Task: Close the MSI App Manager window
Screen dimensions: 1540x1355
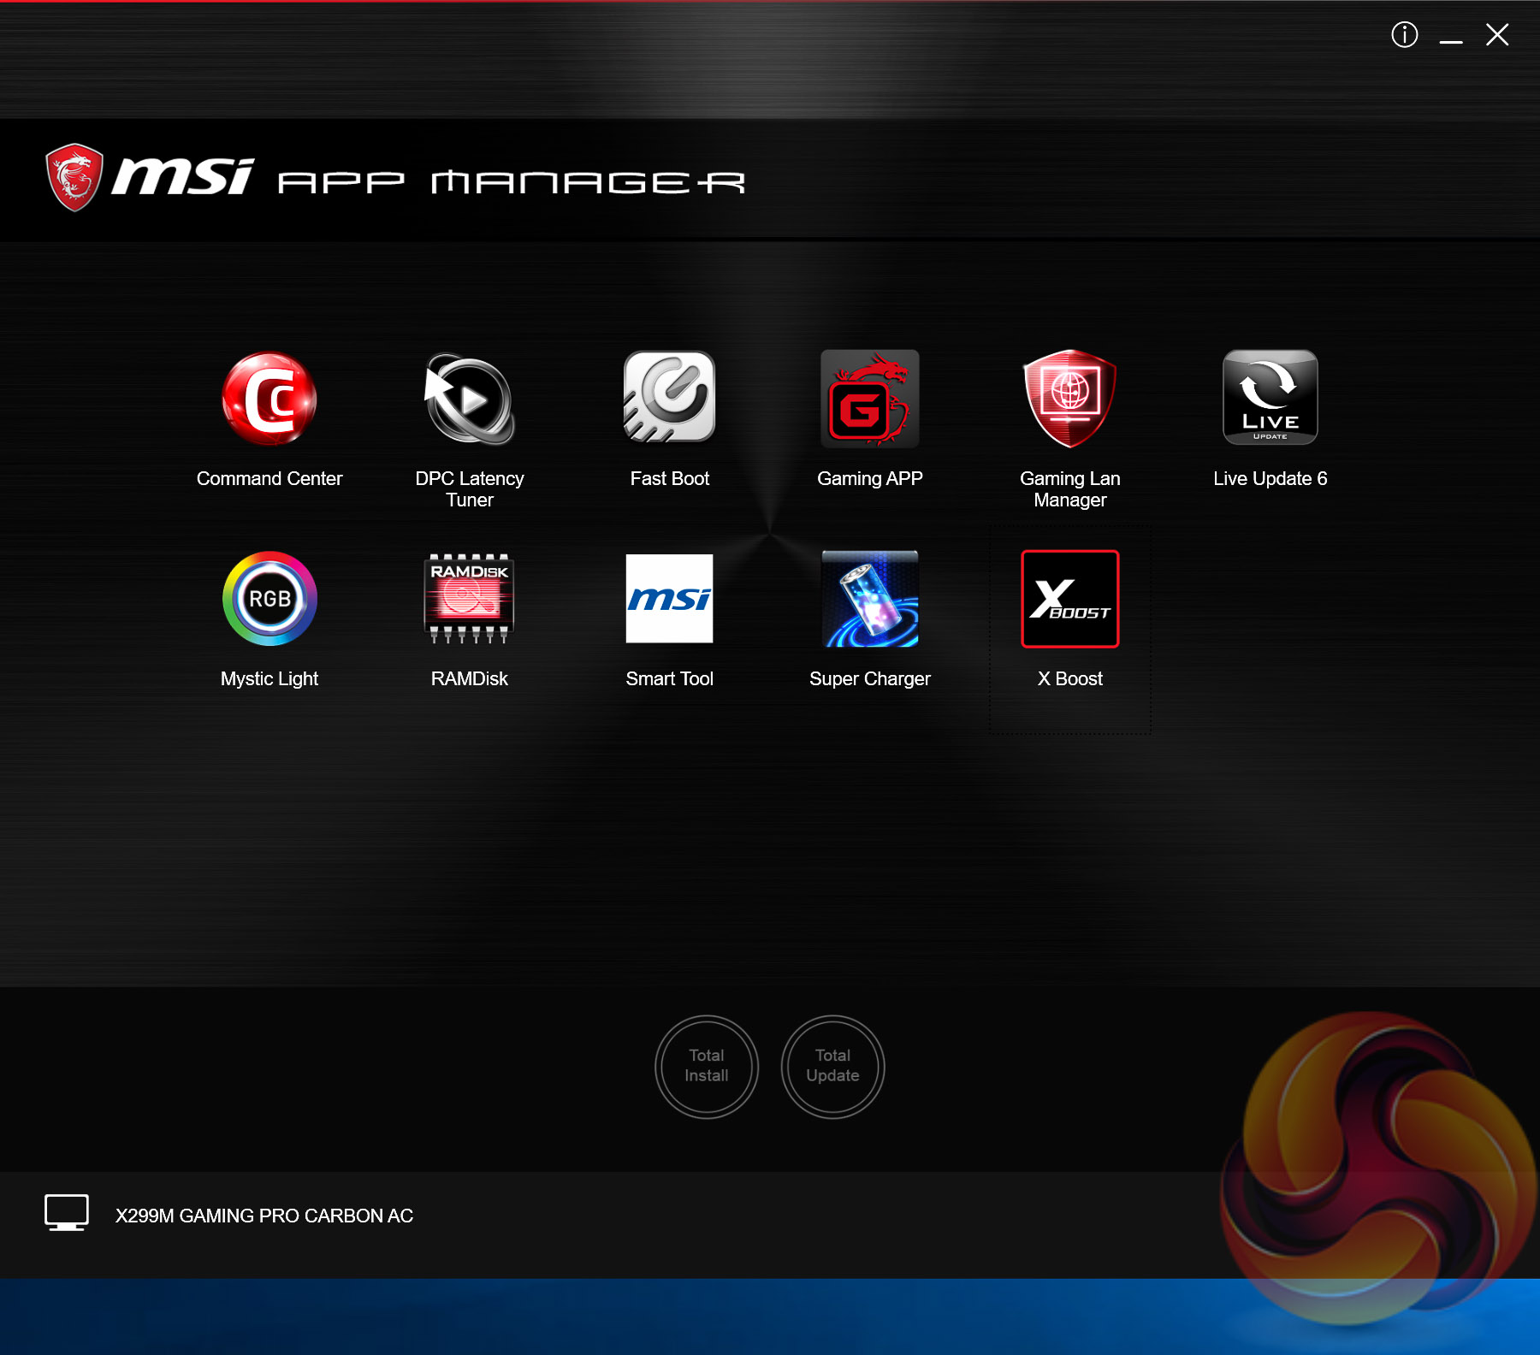Action: 1497,35
